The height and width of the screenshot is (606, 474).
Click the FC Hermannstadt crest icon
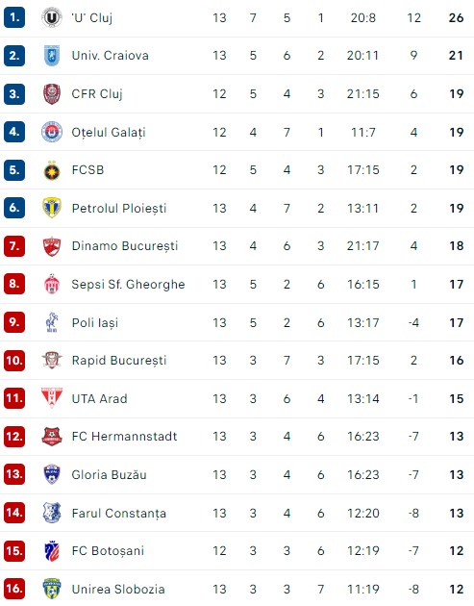tap(52, 436)
